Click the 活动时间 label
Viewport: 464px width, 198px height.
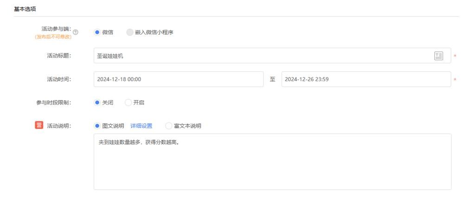click(59, 79)
